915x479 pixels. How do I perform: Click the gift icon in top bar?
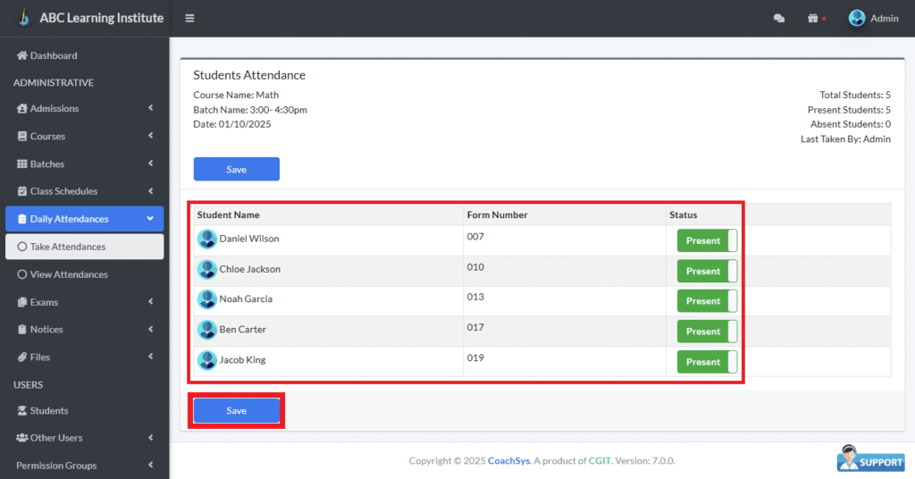812,19
